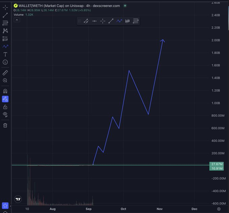
Task: Open the XABCD pattern tools in left sidebar
Action: [x=5, y=31]
